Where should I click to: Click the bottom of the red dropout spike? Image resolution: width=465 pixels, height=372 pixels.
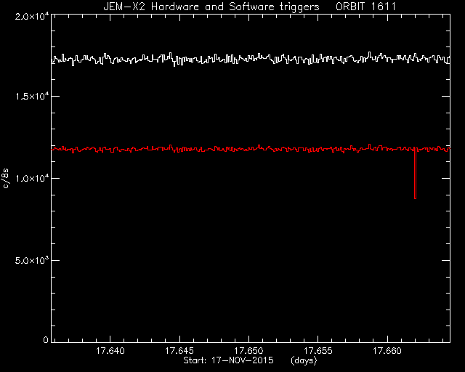click(415, 198)
